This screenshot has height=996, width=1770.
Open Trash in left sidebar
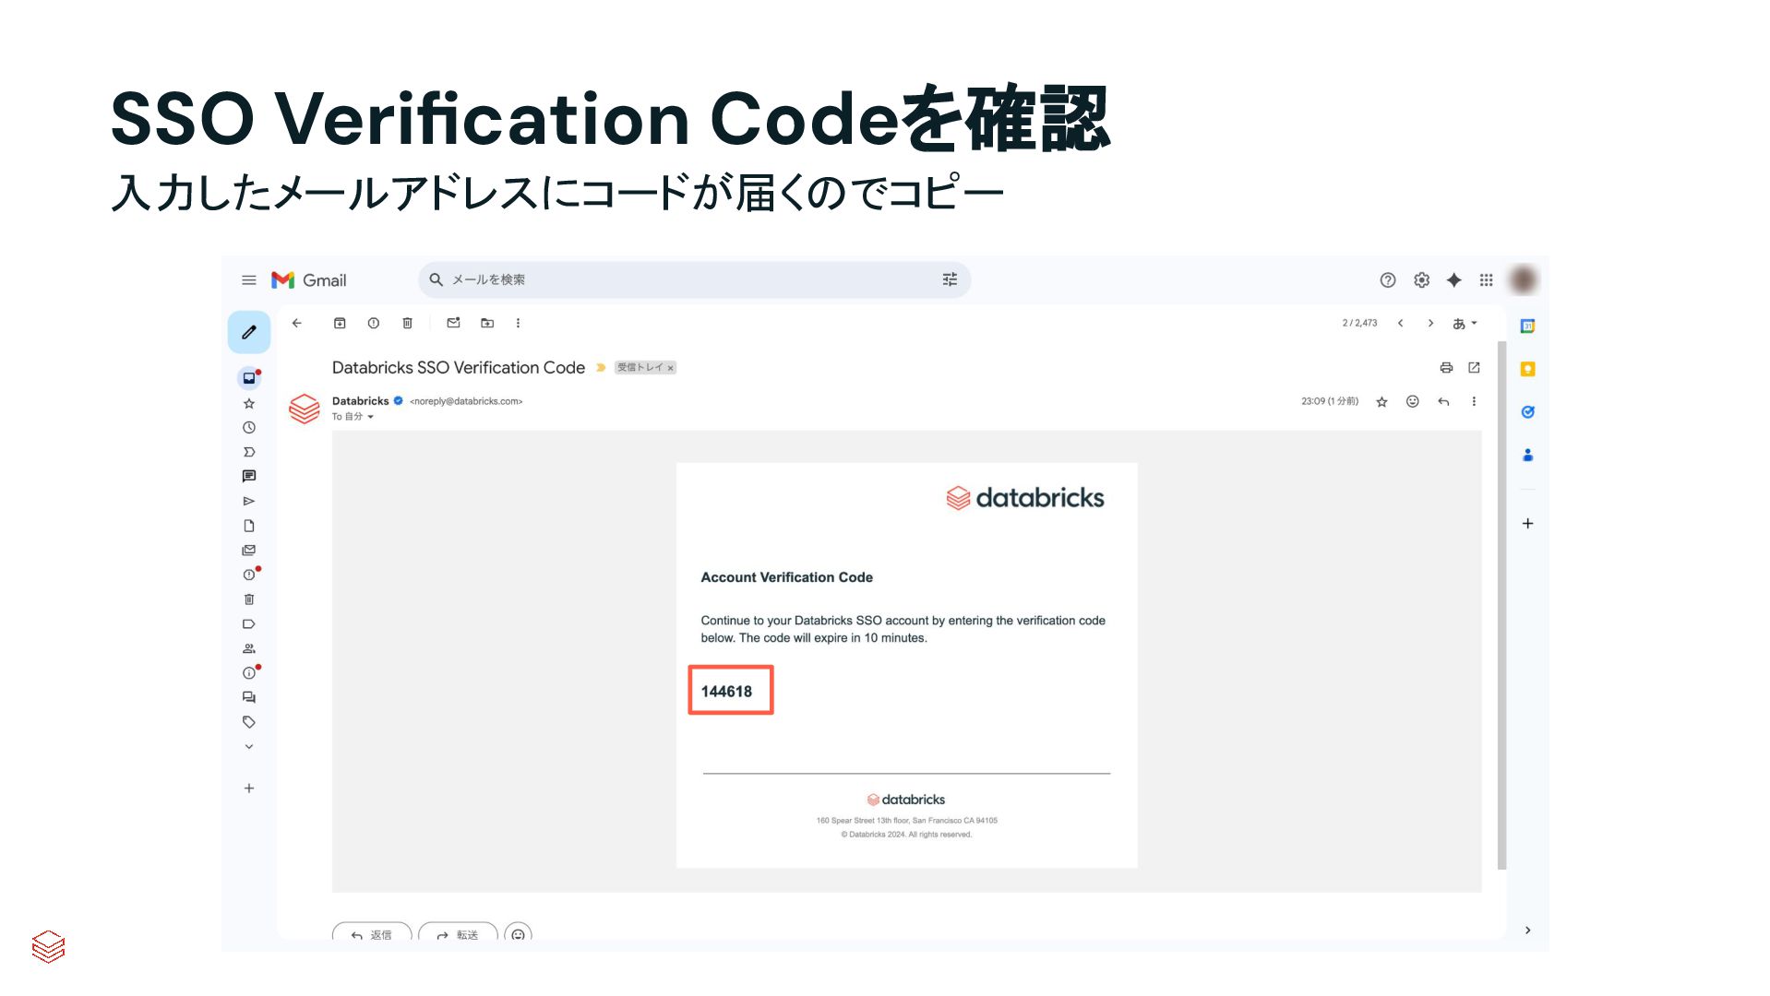[x=249, y=599]
